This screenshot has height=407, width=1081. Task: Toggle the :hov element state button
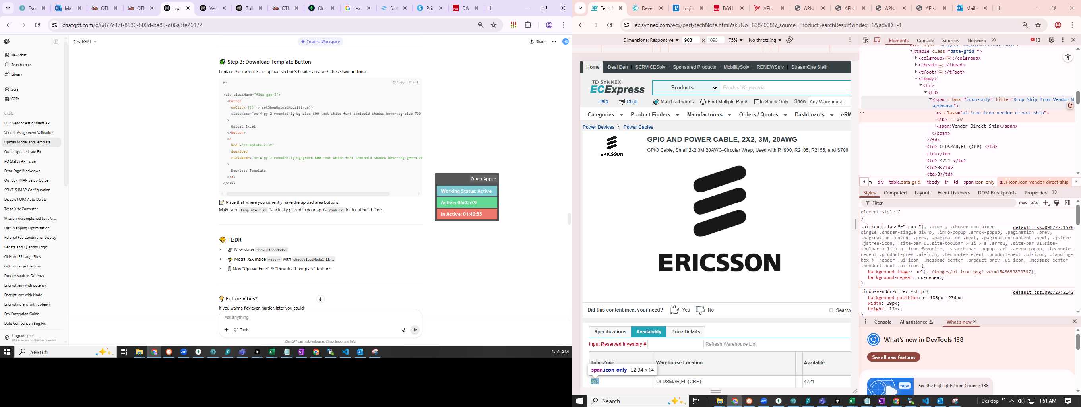pos(1023,203)
